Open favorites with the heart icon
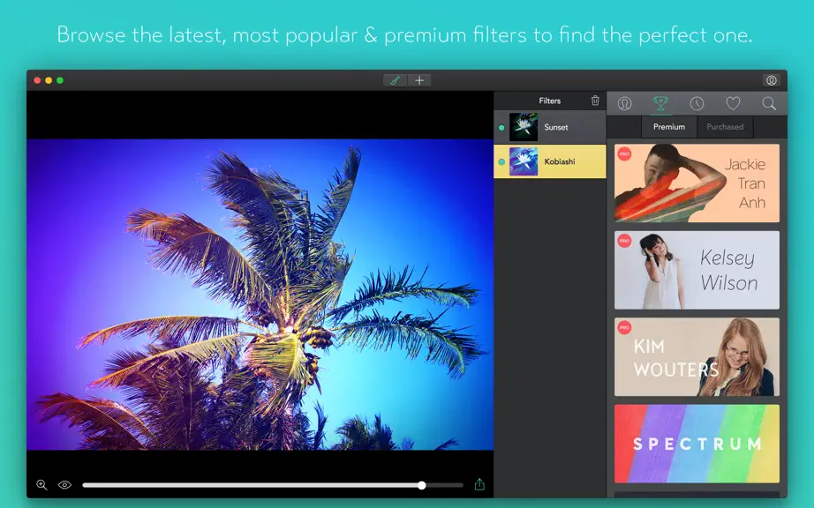This screenshot has height=508, width=814. (733, 104)
